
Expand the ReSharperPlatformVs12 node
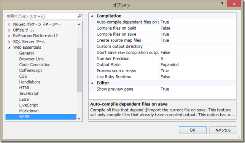[x=10, y=36]
